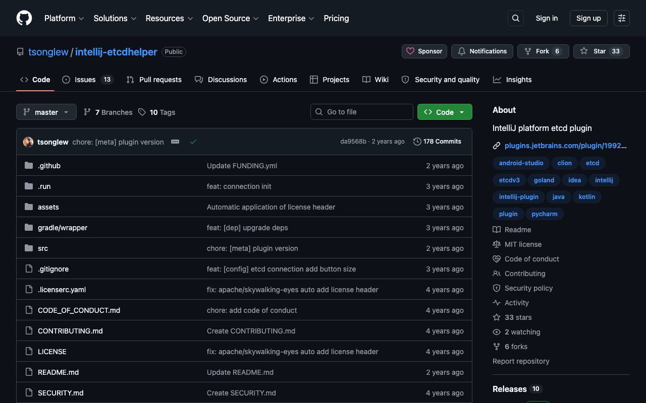Open the Releases section heading
Image resolution: width=646 pixels, height=403 pixels.
[x=510, y=389]
